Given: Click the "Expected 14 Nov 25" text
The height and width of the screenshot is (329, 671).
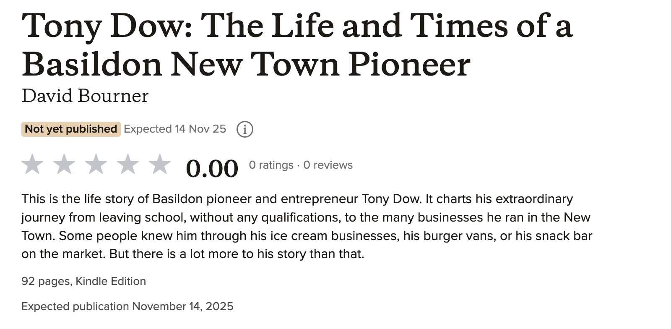Looking at the screenshot, I should click(x=175, y=129).
